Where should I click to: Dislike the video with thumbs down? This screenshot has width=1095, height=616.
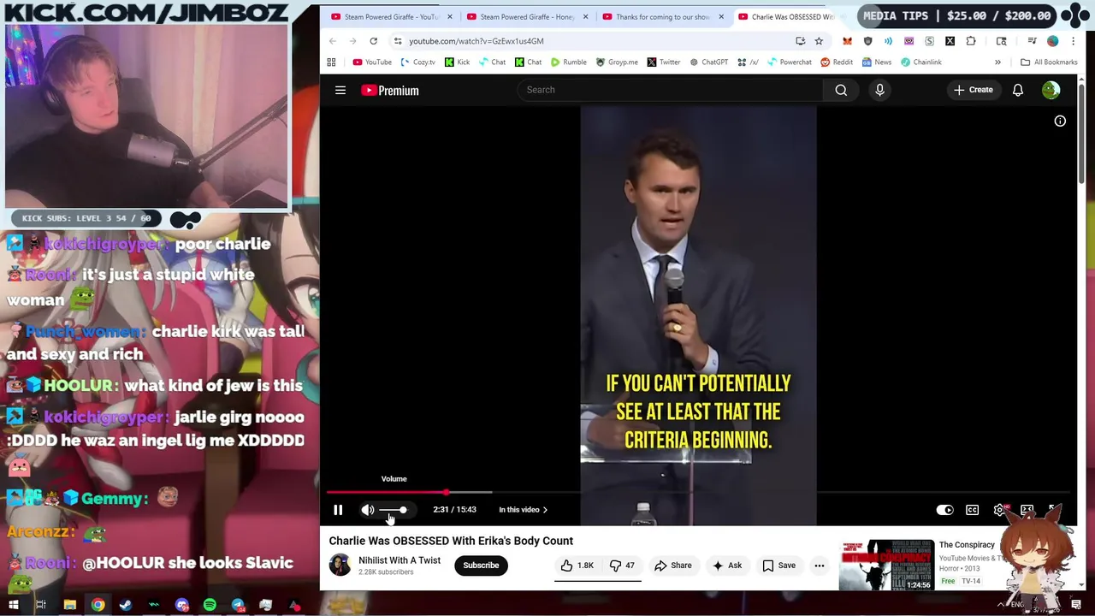pyautogui.click(x=622, y=566)
